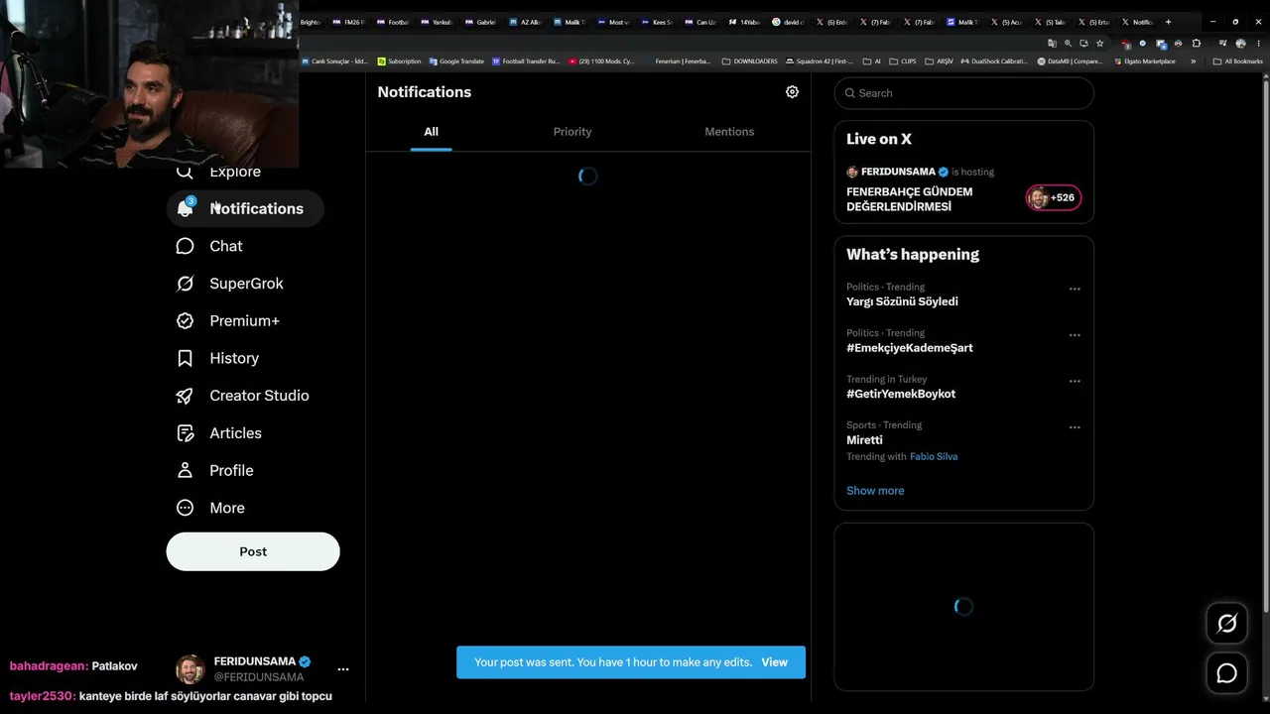Click more options for Miretti trend
Screen dimensions: 1270x714
tap(1075, 427)
